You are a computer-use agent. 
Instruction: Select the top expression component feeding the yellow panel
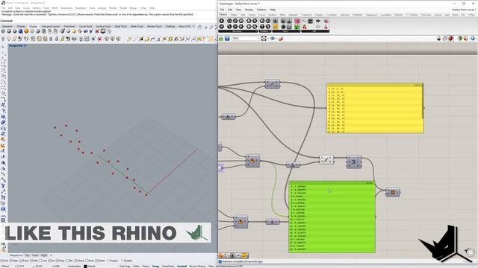pyautogui.click(x=272, y=84)
